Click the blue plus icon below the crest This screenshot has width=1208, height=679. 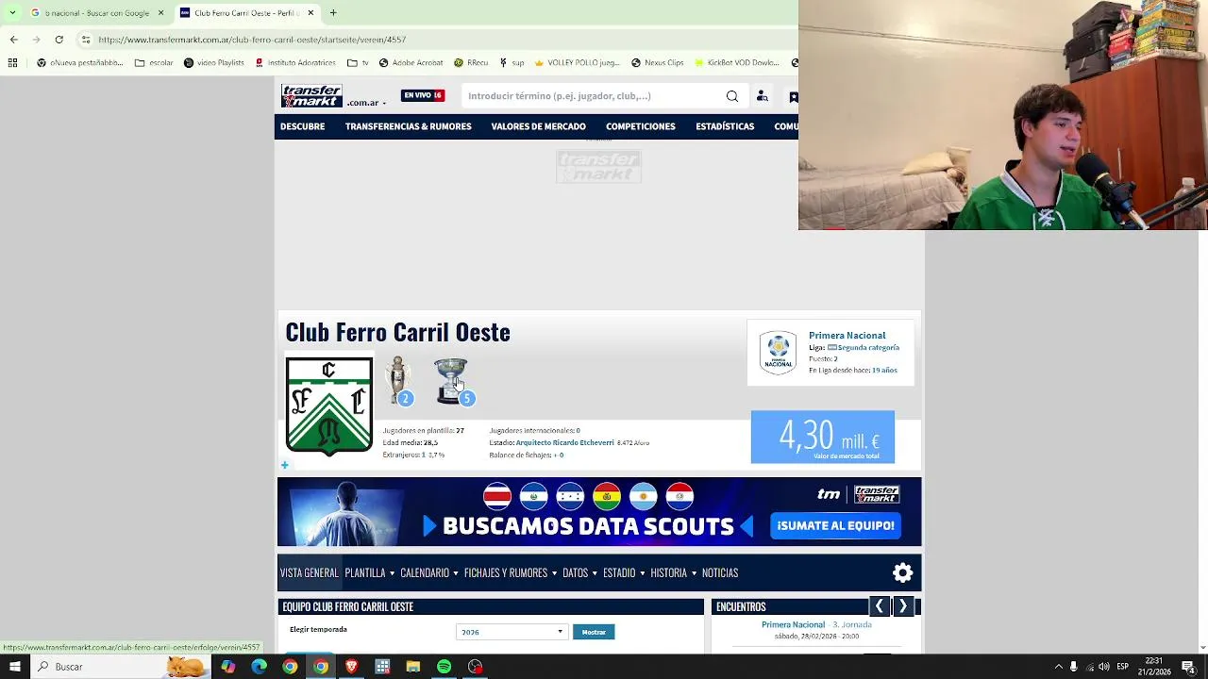284,465
